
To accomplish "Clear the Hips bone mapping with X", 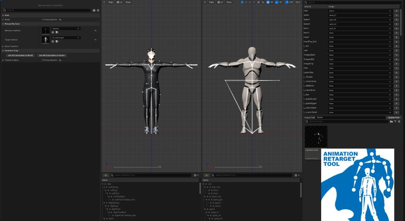I will (x=397, y=11).
